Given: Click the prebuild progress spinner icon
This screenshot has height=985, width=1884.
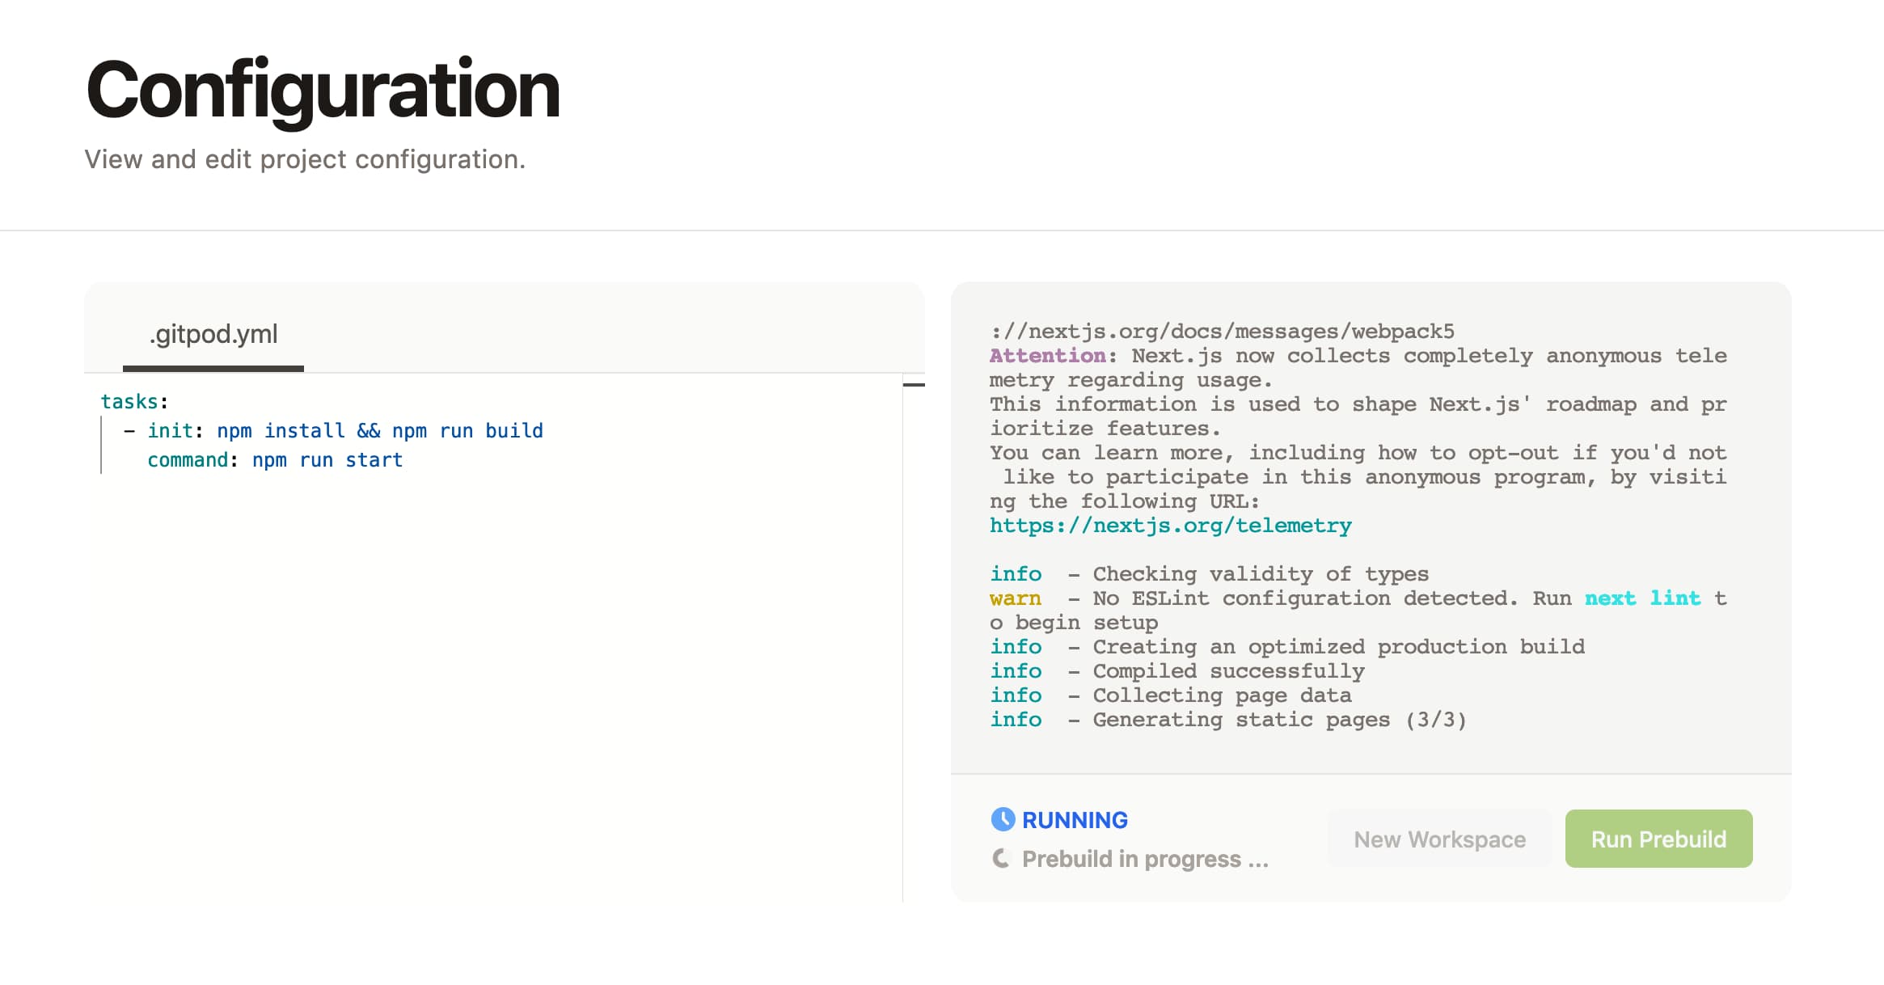Looking at the screenshot, I should tap(1001, 858).
